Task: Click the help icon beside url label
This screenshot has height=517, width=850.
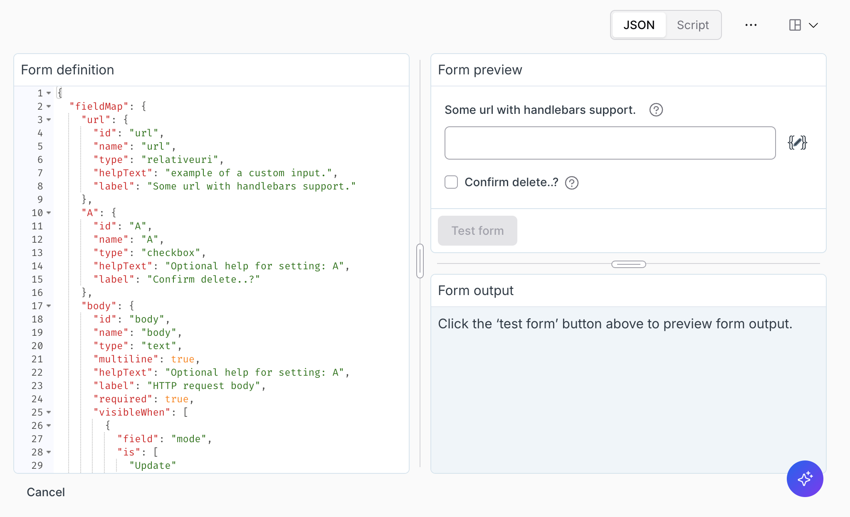Action: pyautogui.click(x=656, y=110)
